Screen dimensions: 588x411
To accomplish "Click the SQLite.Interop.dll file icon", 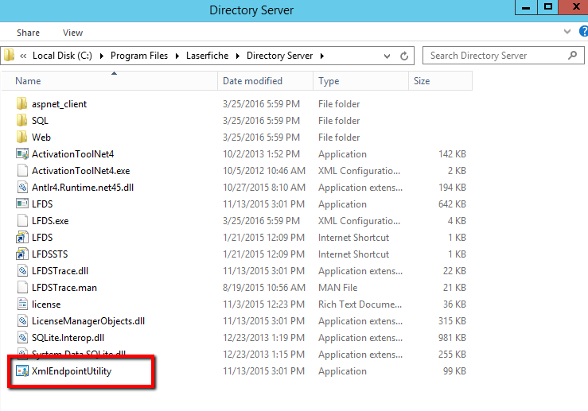I will pos(22,338).
